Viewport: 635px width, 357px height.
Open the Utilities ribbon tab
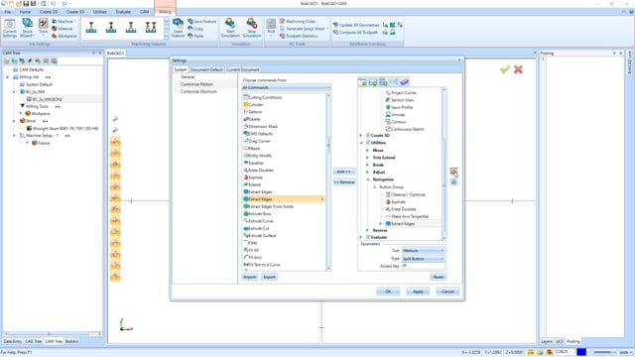100,12
